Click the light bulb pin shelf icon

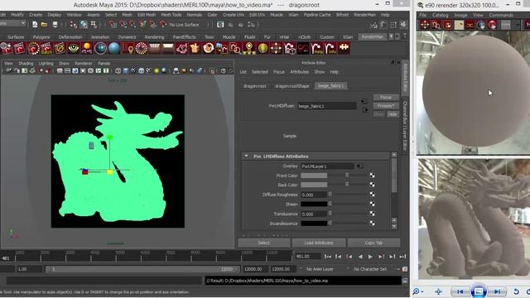(248, 48)
